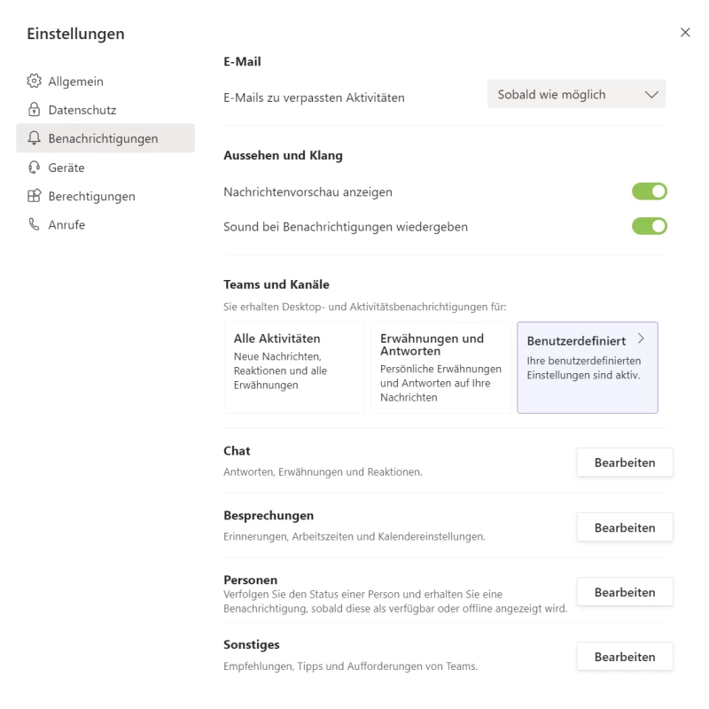Click Bearbeiten next to Chat
709x709 pixels.
[x=625, y=462]
